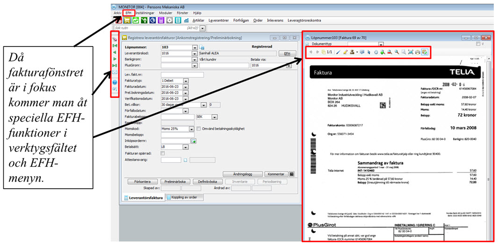Screen dimensions: 498x246
Task: Click the Lev.fakt.nr input field
Action: click(x=182, y=75)
